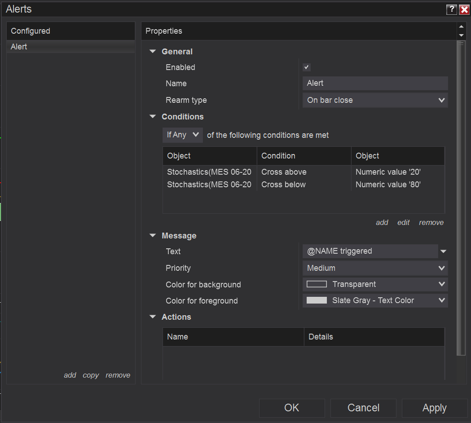Click the Properties panel scroll-up arrow
The image size is (471, 423).
tap(461, 27)
